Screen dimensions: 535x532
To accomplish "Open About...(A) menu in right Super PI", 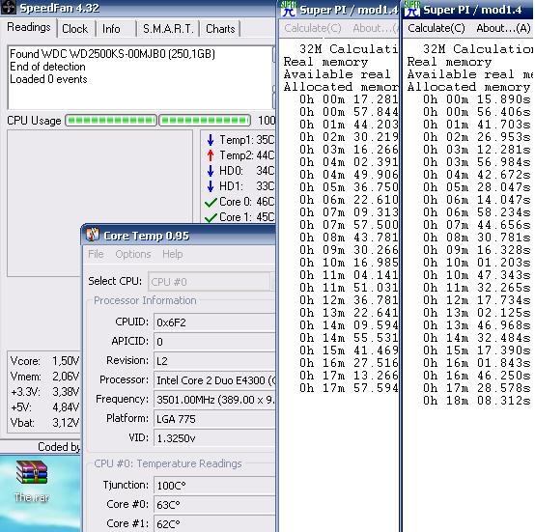I will coord(503,28).
